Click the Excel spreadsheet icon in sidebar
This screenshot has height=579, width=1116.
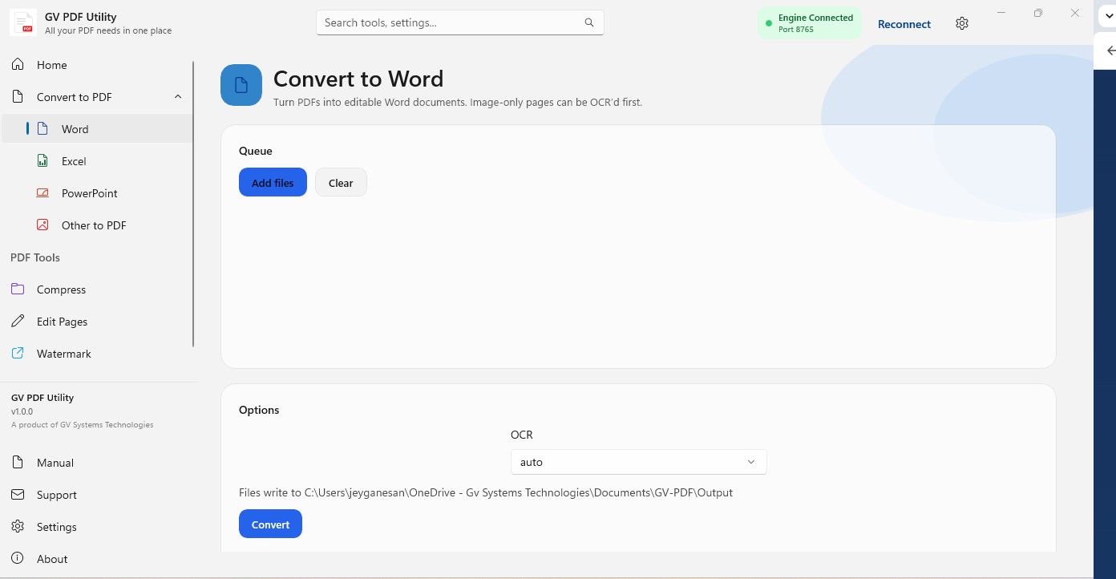click(43, 160)
